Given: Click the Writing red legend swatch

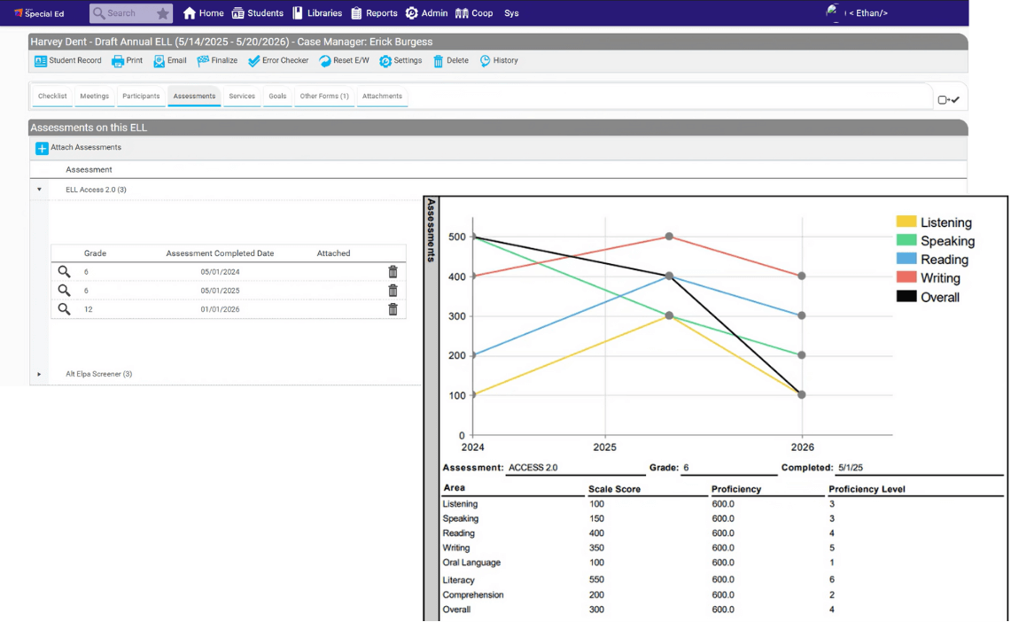Looking at the screenshot, I should pos(906,278).
